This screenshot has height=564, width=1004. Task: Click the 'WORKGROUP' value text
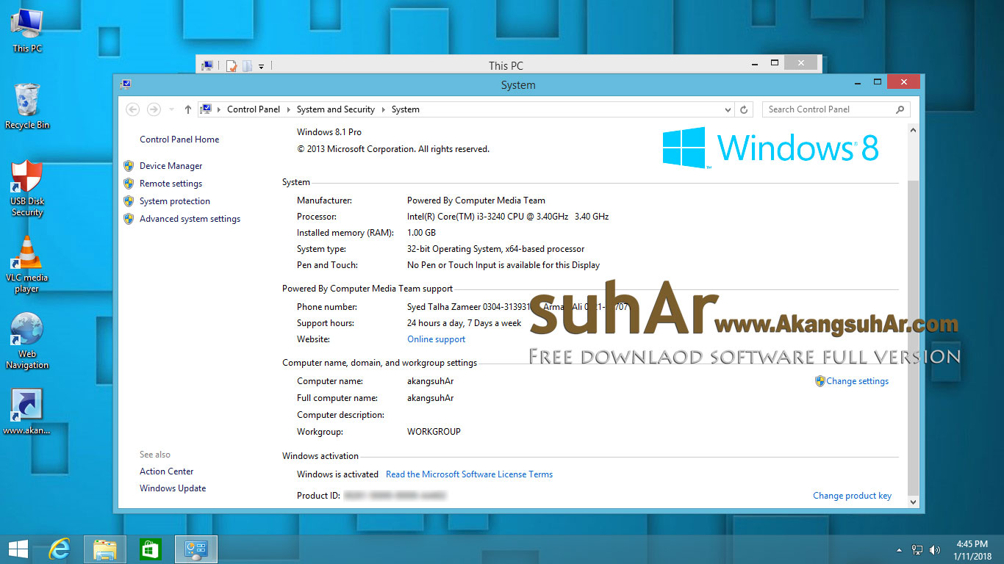[x=434, y=432]
